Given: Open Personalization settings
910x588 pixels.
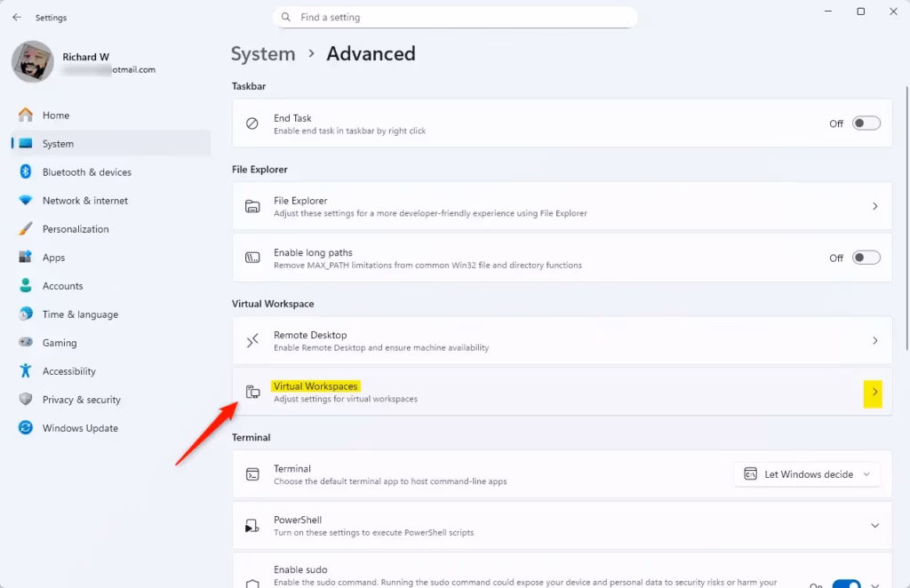Looking at the screenshot, I should [x=111, y=228].
